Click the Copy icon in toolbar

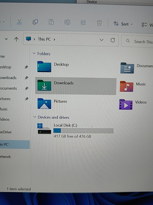coord(35,22)
